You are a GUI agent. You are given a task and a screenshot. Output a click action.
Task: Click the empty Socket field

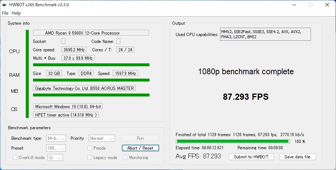[63, 41]
